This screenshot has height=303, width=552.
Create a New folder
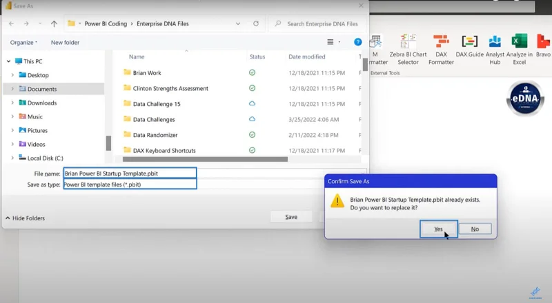tap(65, 42)
